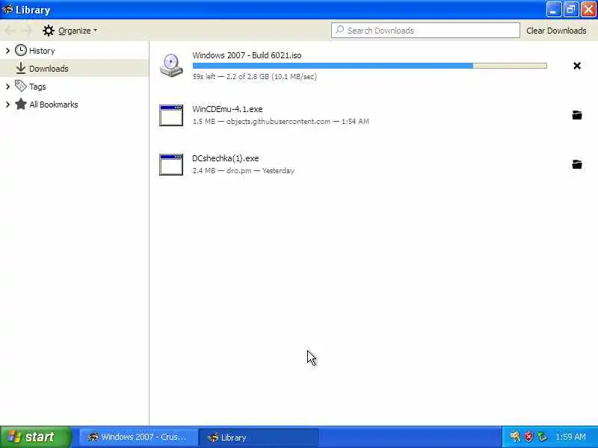Select Tags in the sidebar

(37, 87)
